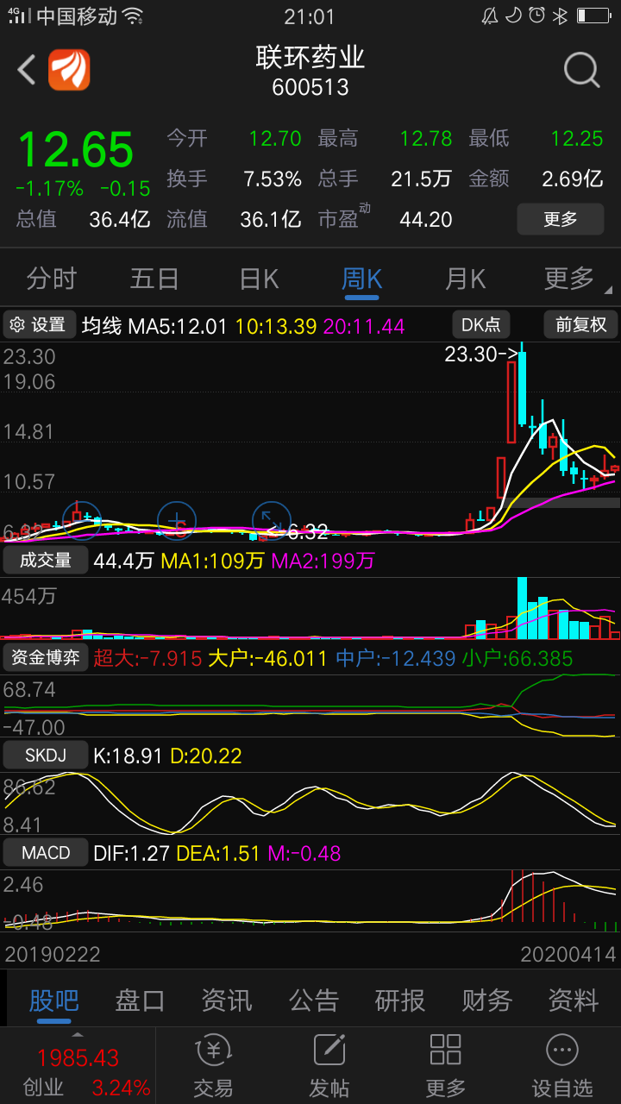Tap stock code 600513

[310, 88]
